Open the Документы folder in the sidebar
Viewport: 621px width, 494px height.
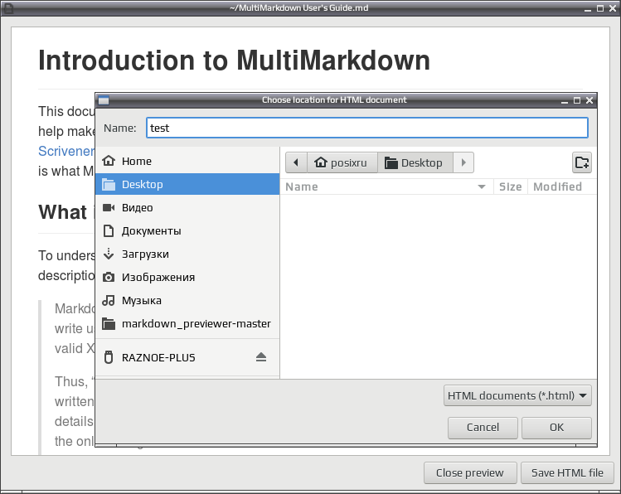click(x=187, y=230)
